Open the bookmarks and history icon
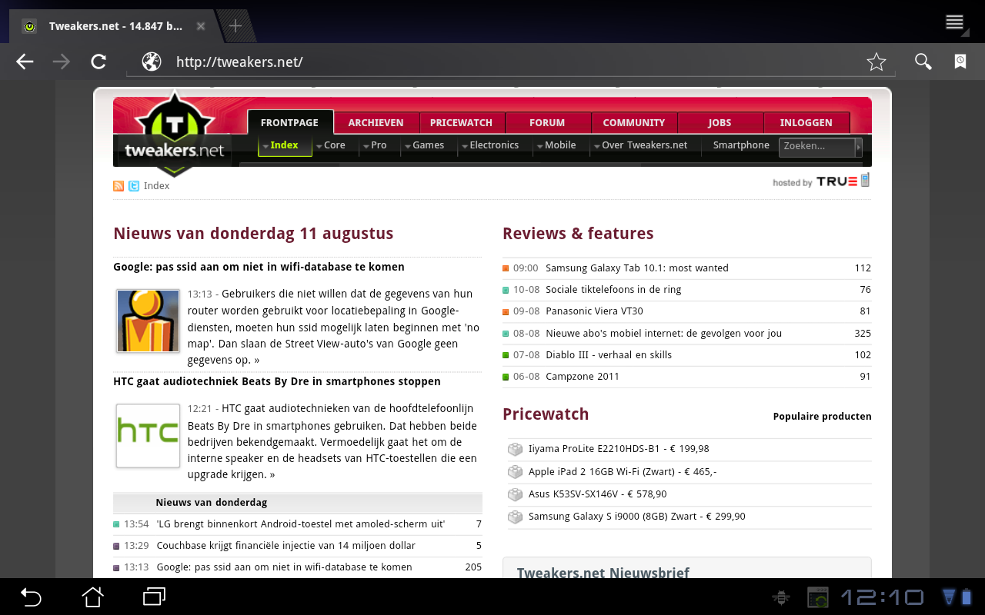 coord(960,61)
